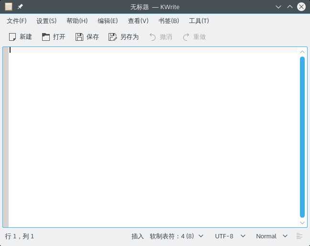Open the 文件(F) menu
Screen dimensions: 310x246
(17, 21)
